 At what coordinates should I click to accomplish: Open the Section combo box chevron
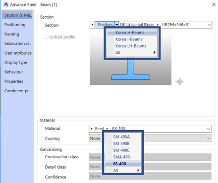pos(209,25)
